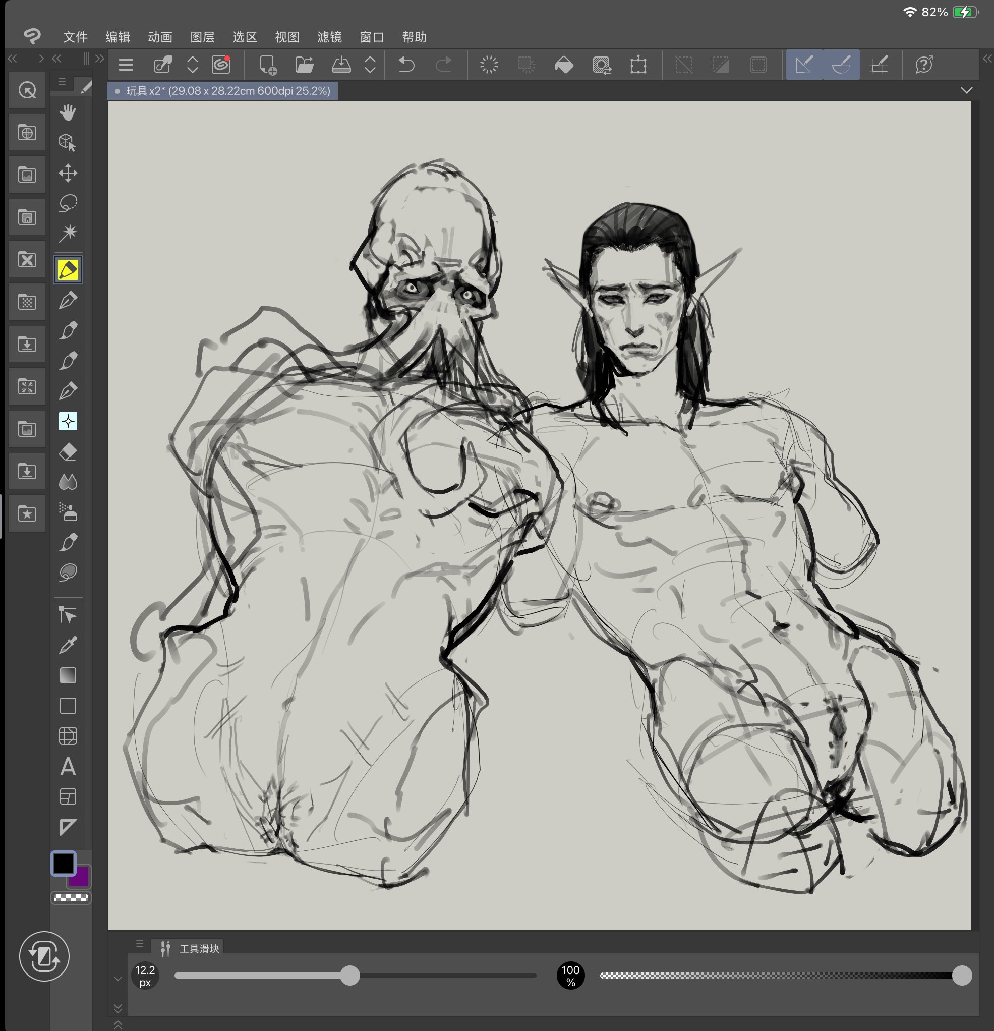The height and width of the screenshot is (1031, 994).
Task: Click the Undo arrow in toolbar
Action: tap(406, 65)
